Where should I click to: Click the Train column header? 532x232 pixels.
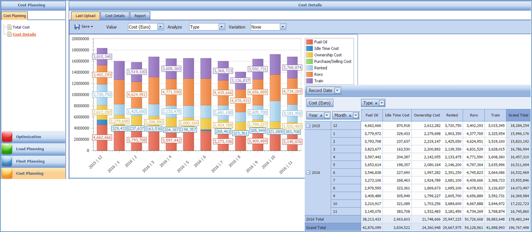pos(495,115)
